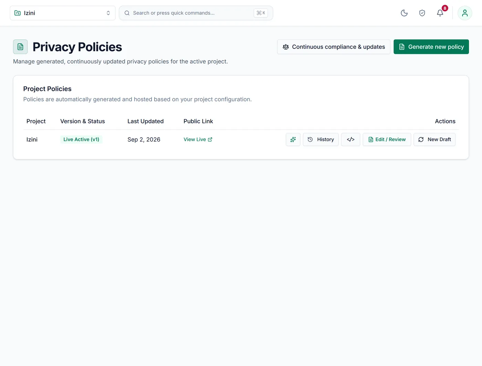The image size is (482, 366).
Task: Open Edit / Review for Izini policy
Action: pos(387,139)
